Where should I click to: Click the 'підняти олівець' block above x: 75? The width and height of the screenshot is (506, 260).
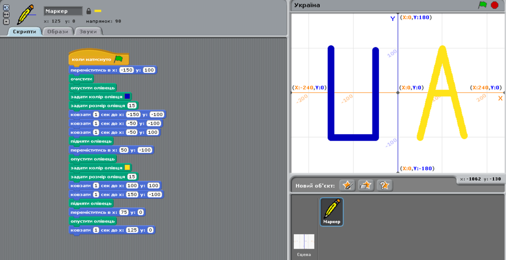click(92, 203)
